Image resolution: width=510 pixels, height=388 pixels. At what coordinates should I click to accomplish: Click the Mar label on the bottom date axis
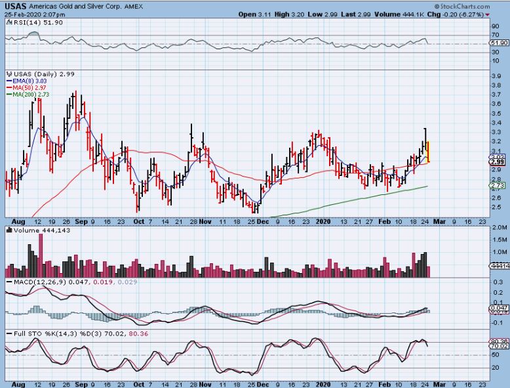[x=439, y=385]
